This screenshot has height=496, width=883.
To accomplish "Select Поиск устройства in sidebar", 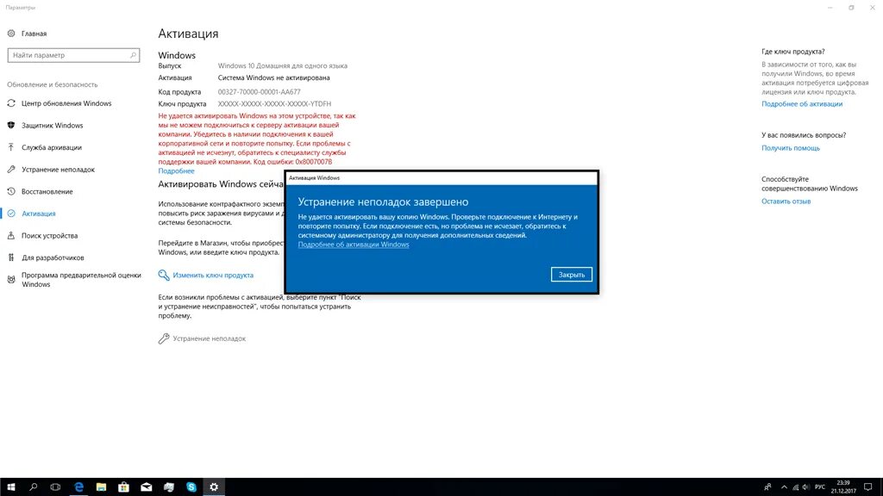I will pyautogui.click(x=49, y=236).
